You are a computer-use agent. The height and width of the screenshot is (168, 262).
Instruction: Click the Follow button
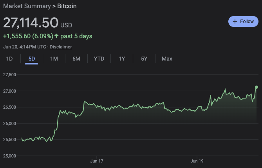pos(243,21)
